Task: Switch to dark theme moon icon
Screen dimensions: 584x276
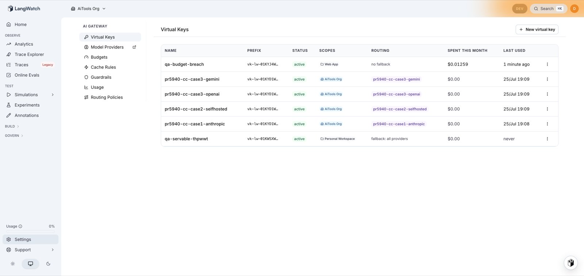Action: click(48, 264)
